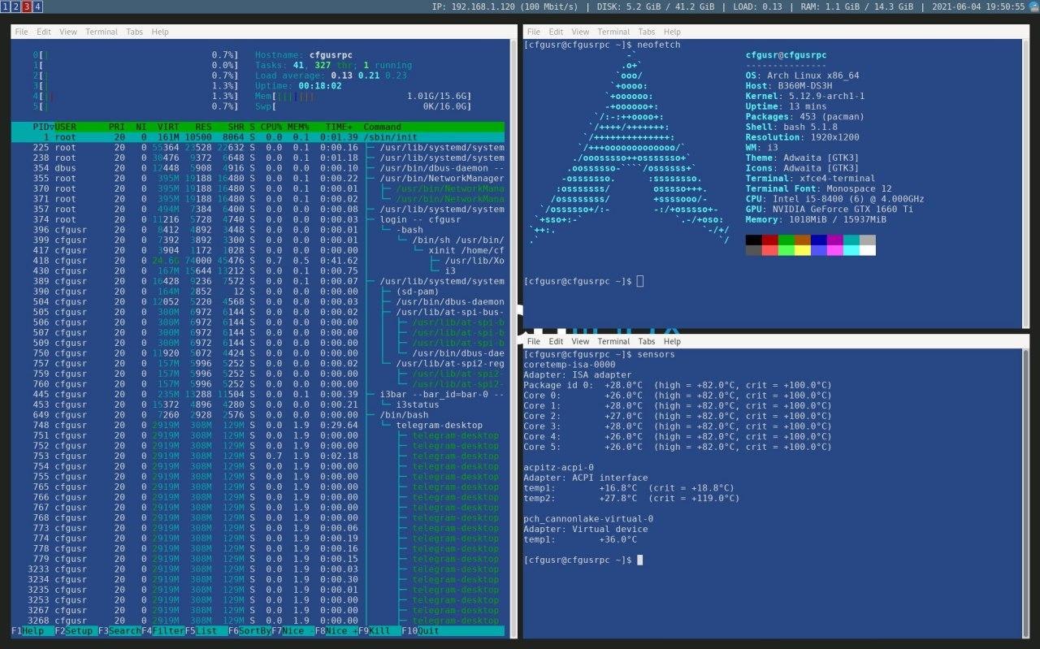Click F4 Filter in htop
Viewport: 1040px width, 649px height.
click(162, 631)
